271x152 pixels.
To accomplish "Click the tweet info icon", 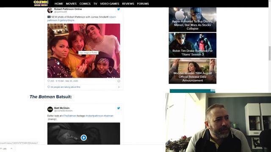I will click(x=119, y=81).
